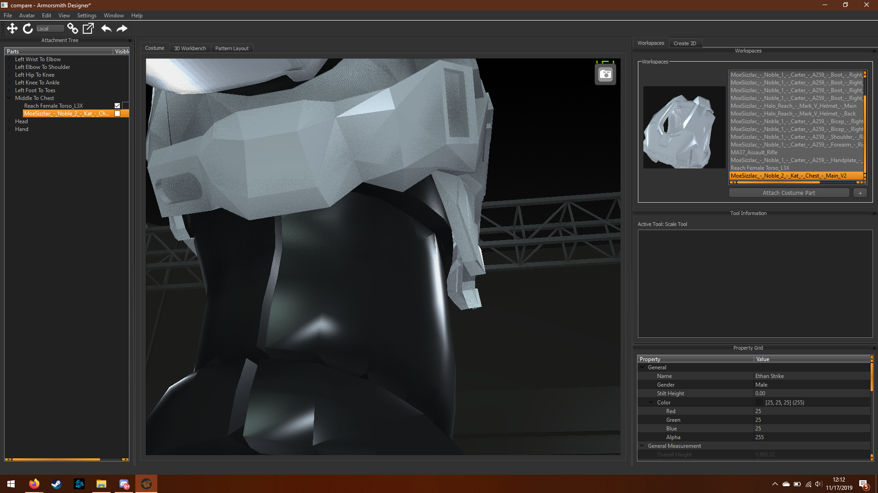Open File Explorer from the taskbar
Viewport: 878px width, 493px height.
[101, 484]
